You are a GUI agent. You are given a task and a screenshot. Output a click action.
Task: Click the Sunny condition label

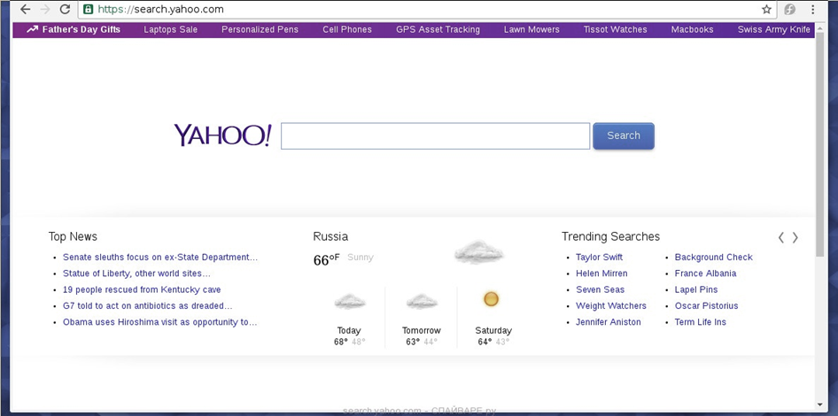(361, 258)
